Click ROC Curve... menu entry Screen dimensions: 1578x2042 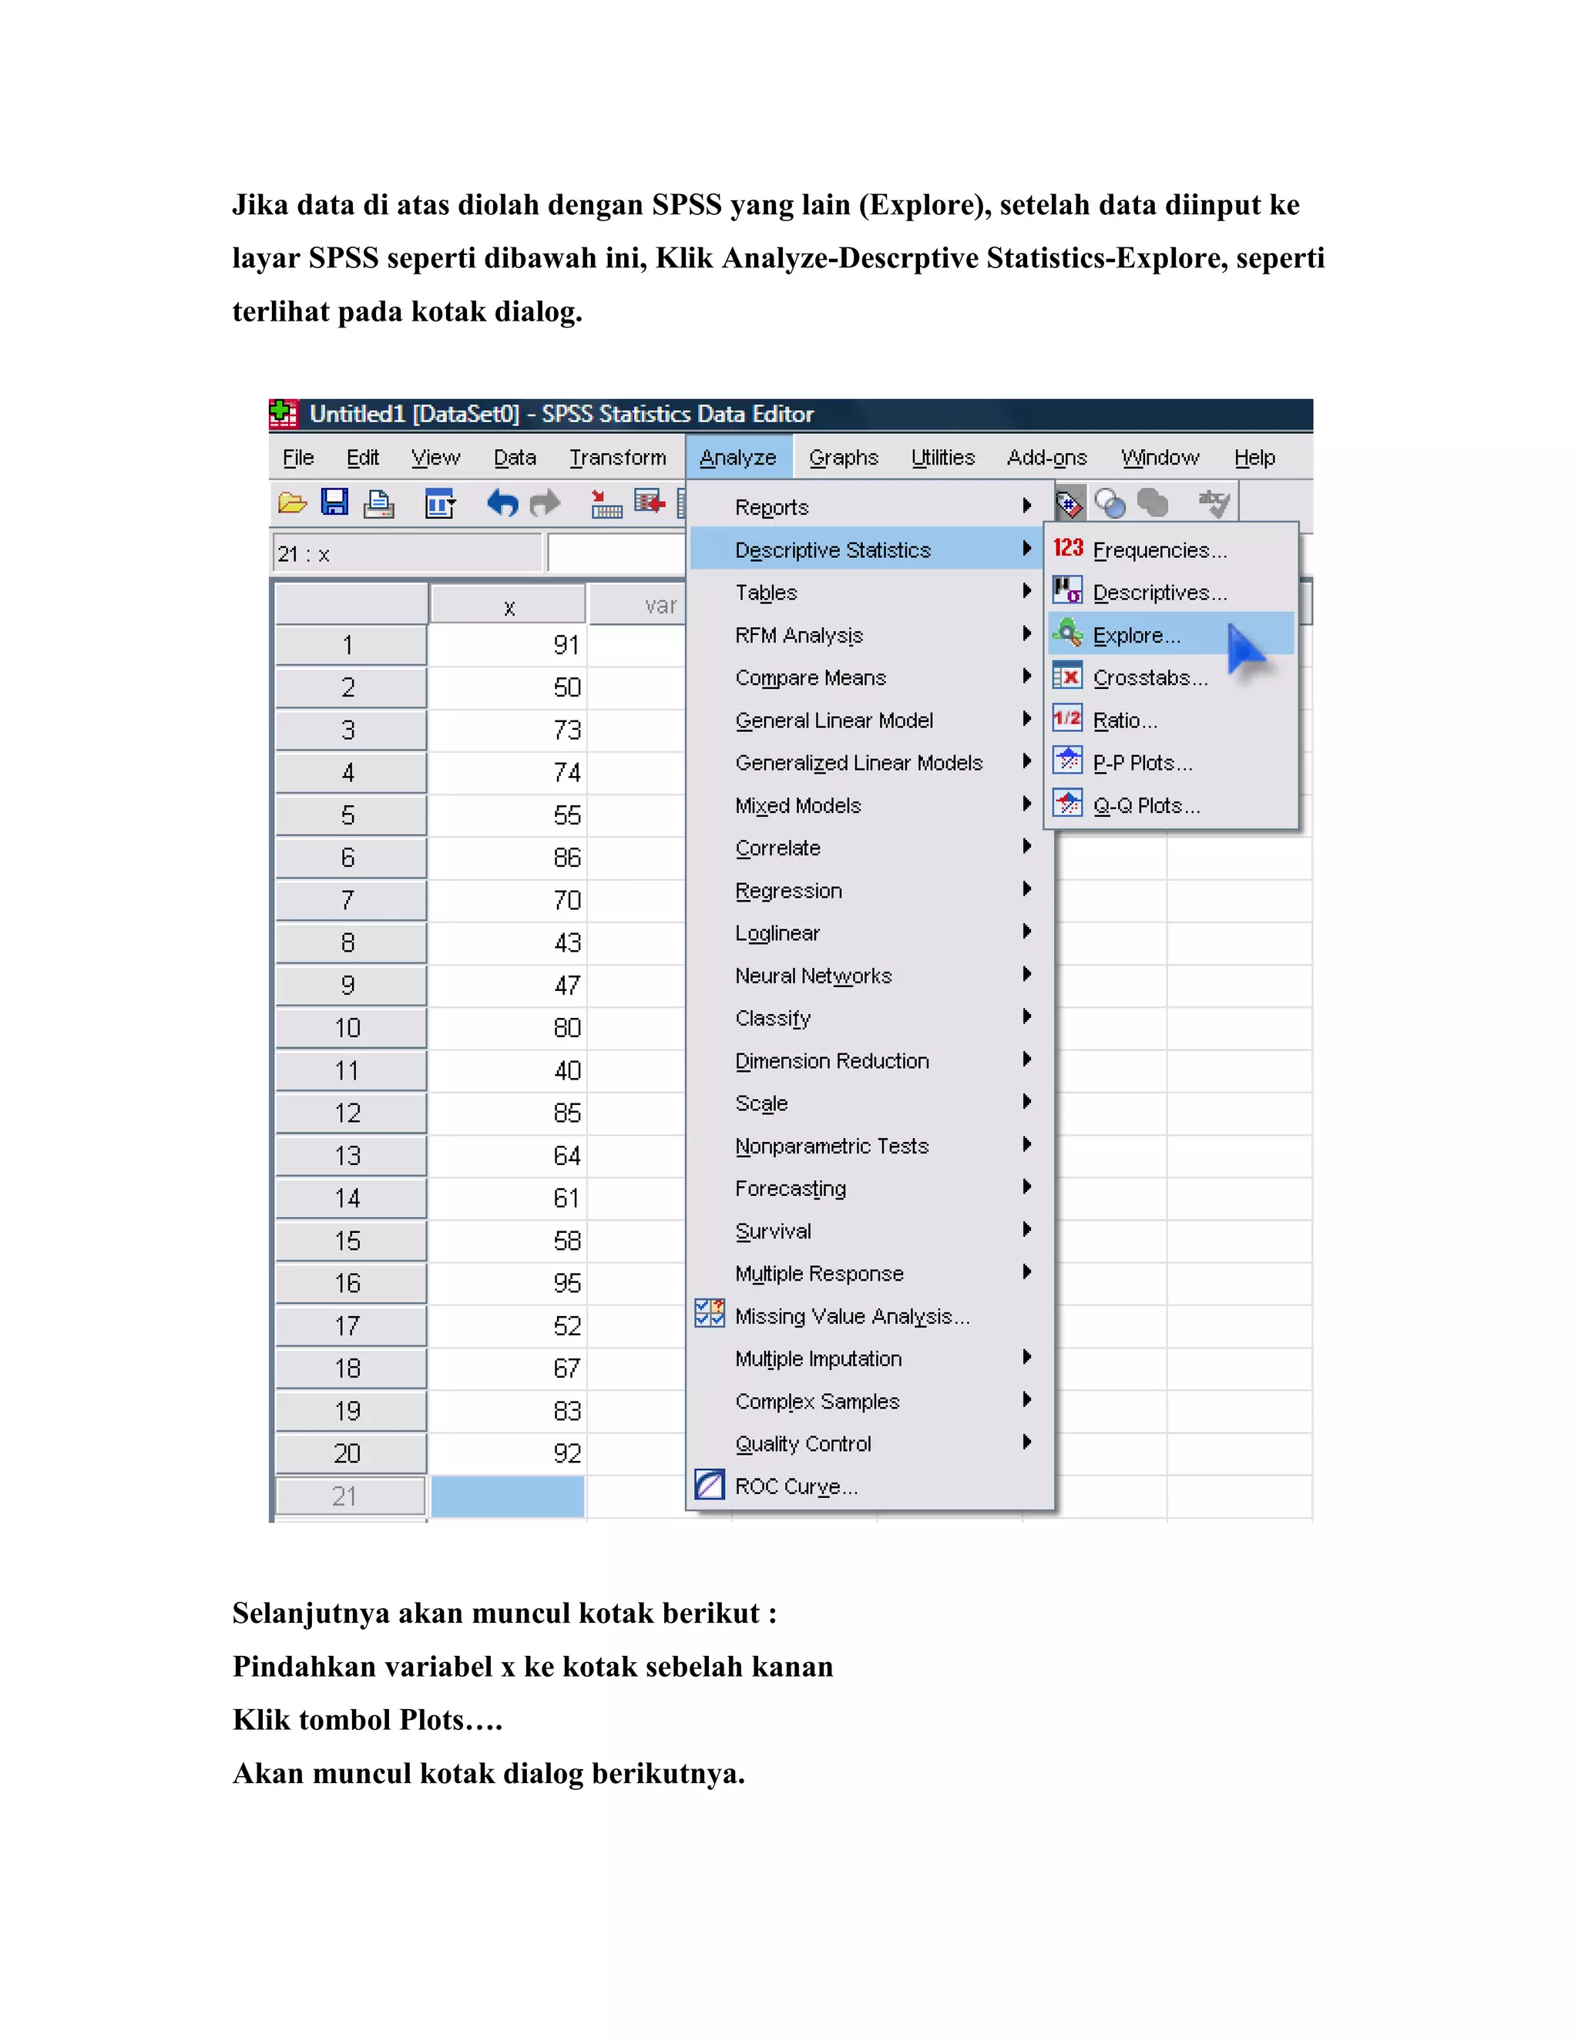tap(795, 1486)
